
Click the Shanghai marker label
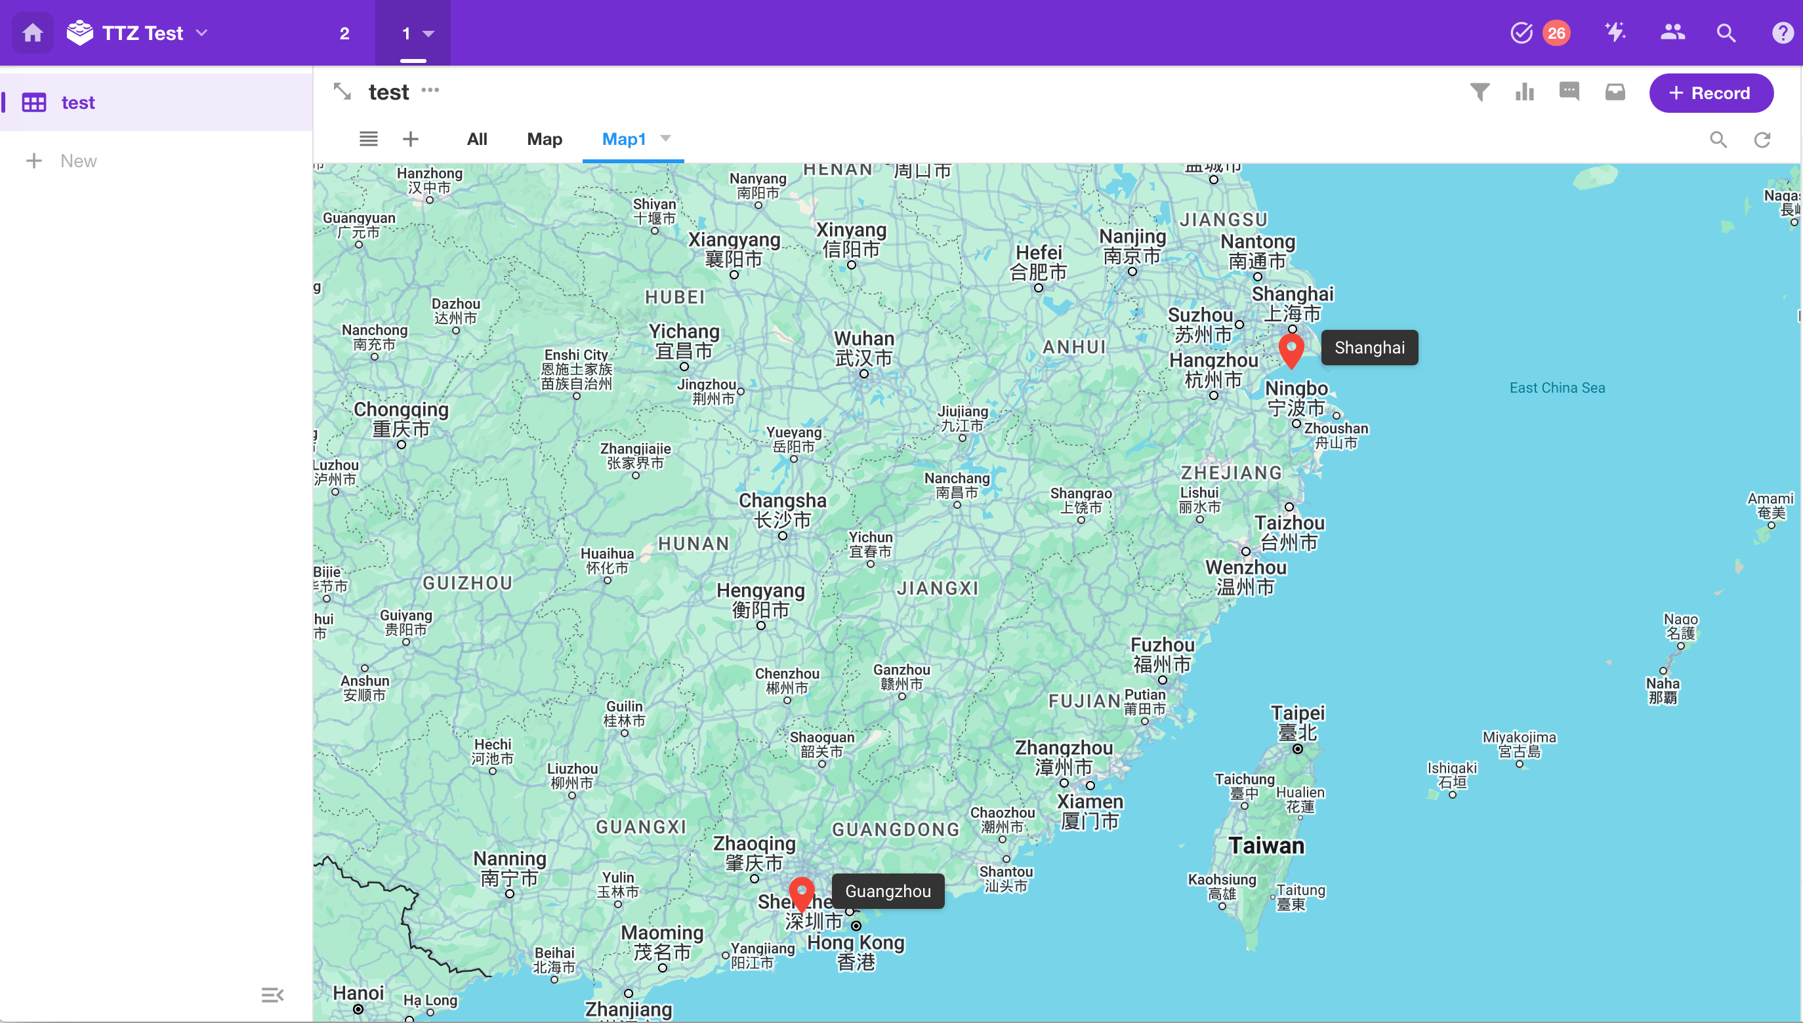click(x=1369, y=348)
